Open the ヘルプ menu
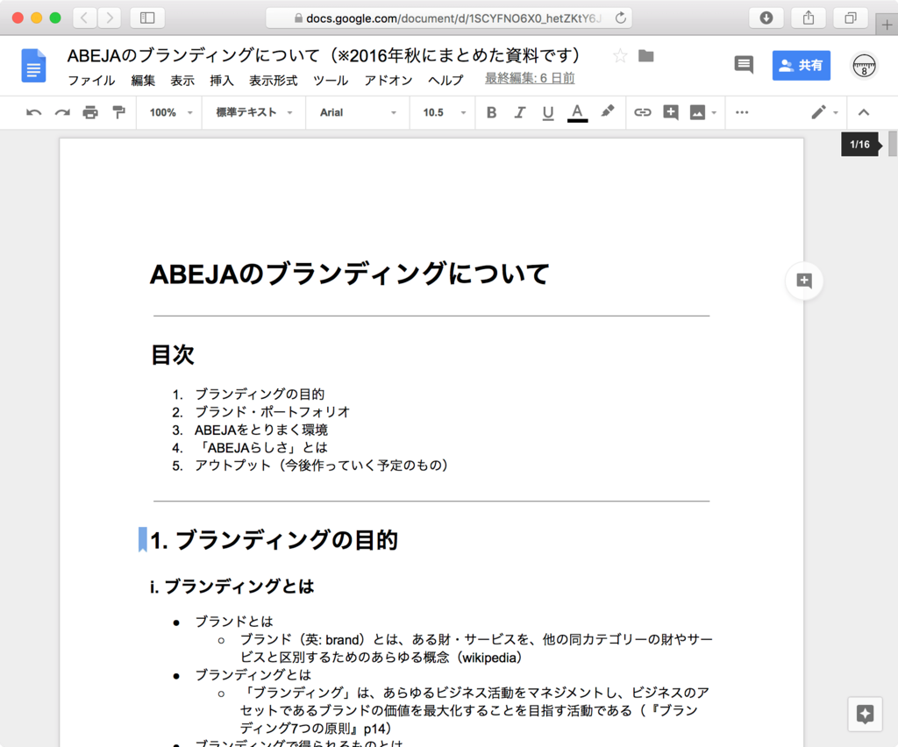 445,80
